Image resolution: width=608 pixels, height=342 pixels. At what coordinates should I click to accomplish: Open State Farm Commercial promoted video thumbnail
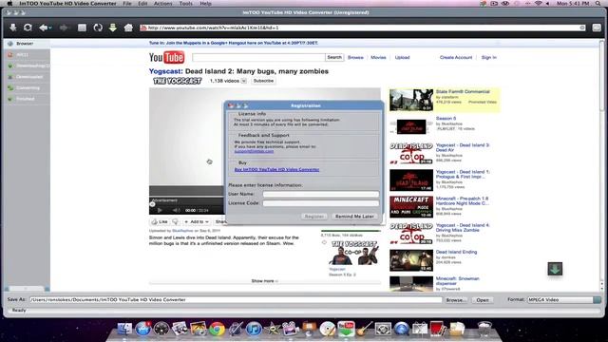coord(411,100)
